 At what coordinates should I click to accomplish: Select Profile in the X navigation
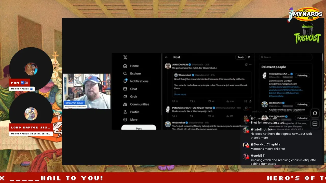click(135, 112)
